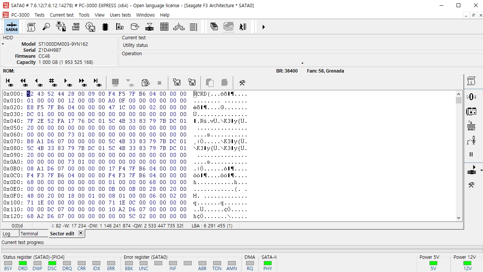
Task: Click the disk with arrow icon
Action: (x=135, y=27)
